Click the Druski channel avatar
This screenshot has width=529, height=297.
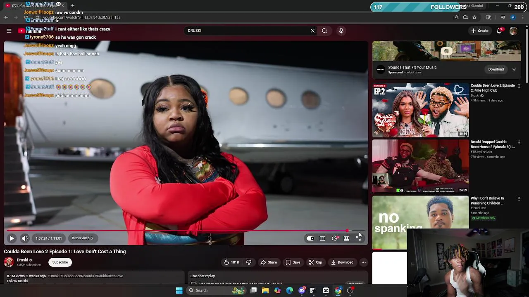[9, 262]
